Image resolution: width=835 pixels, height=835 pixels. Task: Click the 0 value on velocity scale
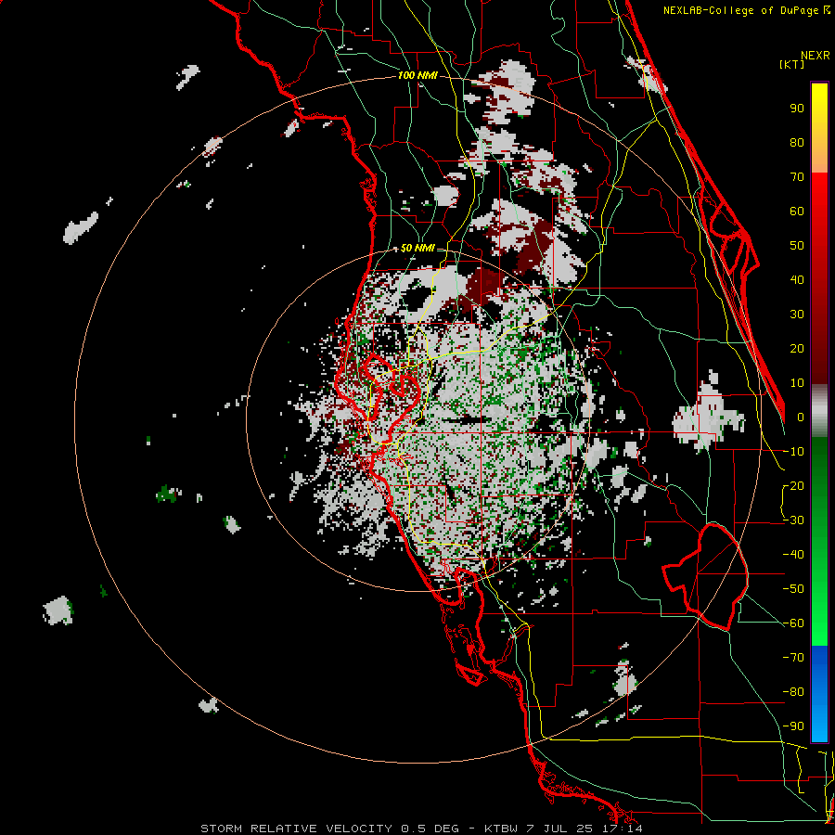click(801, 417)
